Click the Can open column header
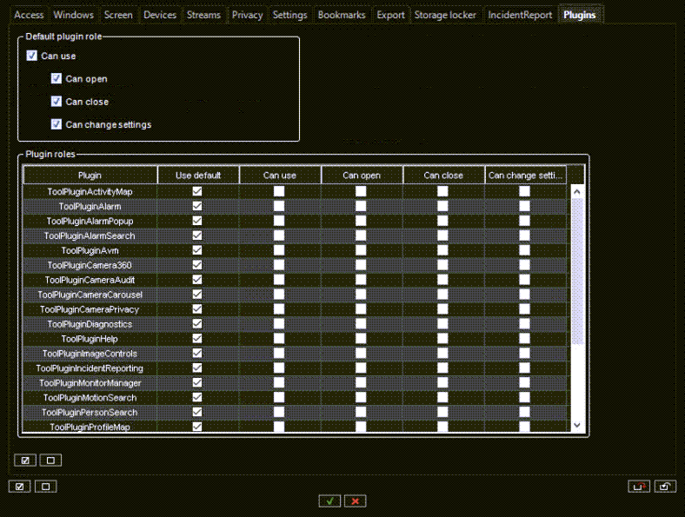Screen dimensions: 685x517 (362, 176)
